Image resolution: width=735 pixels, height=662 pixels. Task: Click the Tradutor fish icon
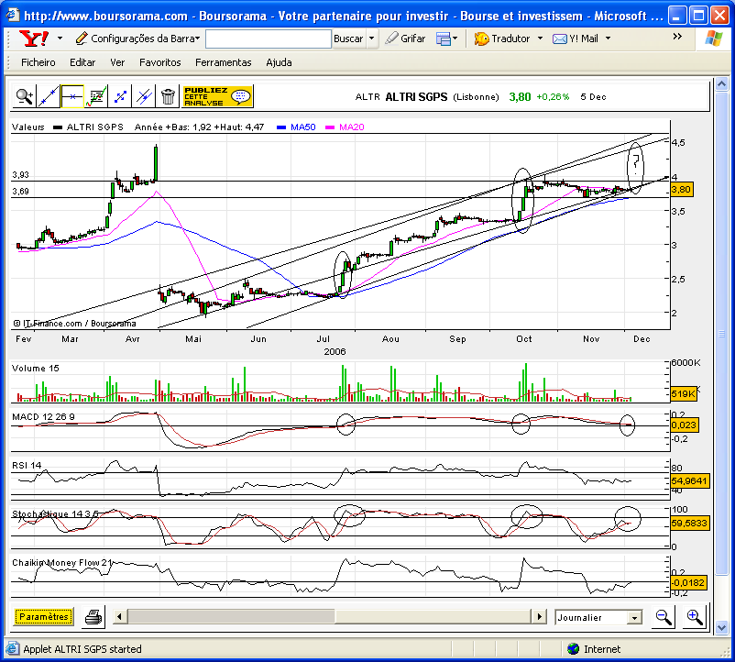coord(481,39)
